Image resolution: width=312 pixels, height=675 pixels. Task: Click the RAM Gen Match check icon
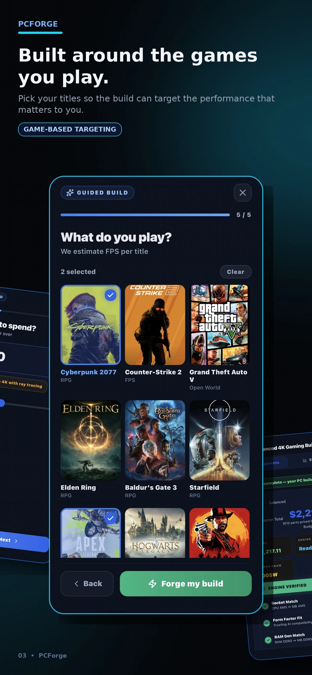(x=268, y=640)
